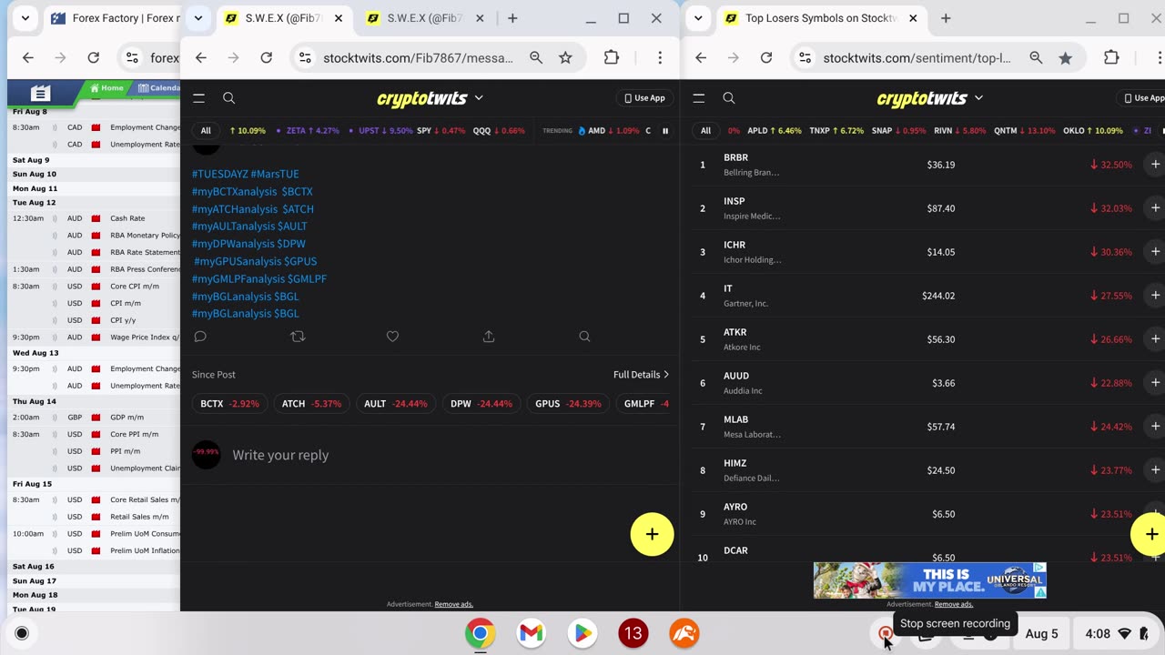Pause the ticker in middle window
The height and width of the screenshot is (655, 1165).
pyautogui.click(x=665, y=131)
